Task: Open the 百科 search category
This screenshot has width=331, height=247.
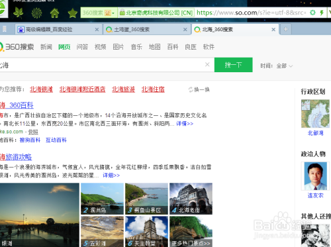Action: pos(173,47)
